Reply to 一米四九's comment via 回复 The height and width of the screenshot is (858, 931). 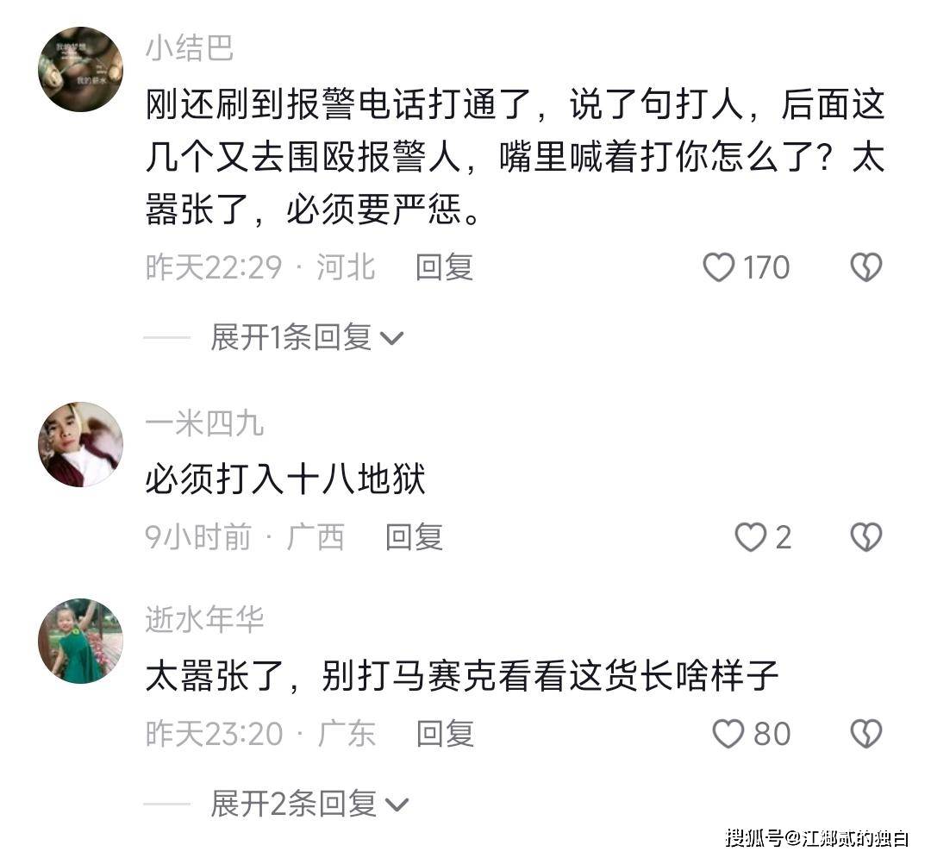[x=414, y=537]
